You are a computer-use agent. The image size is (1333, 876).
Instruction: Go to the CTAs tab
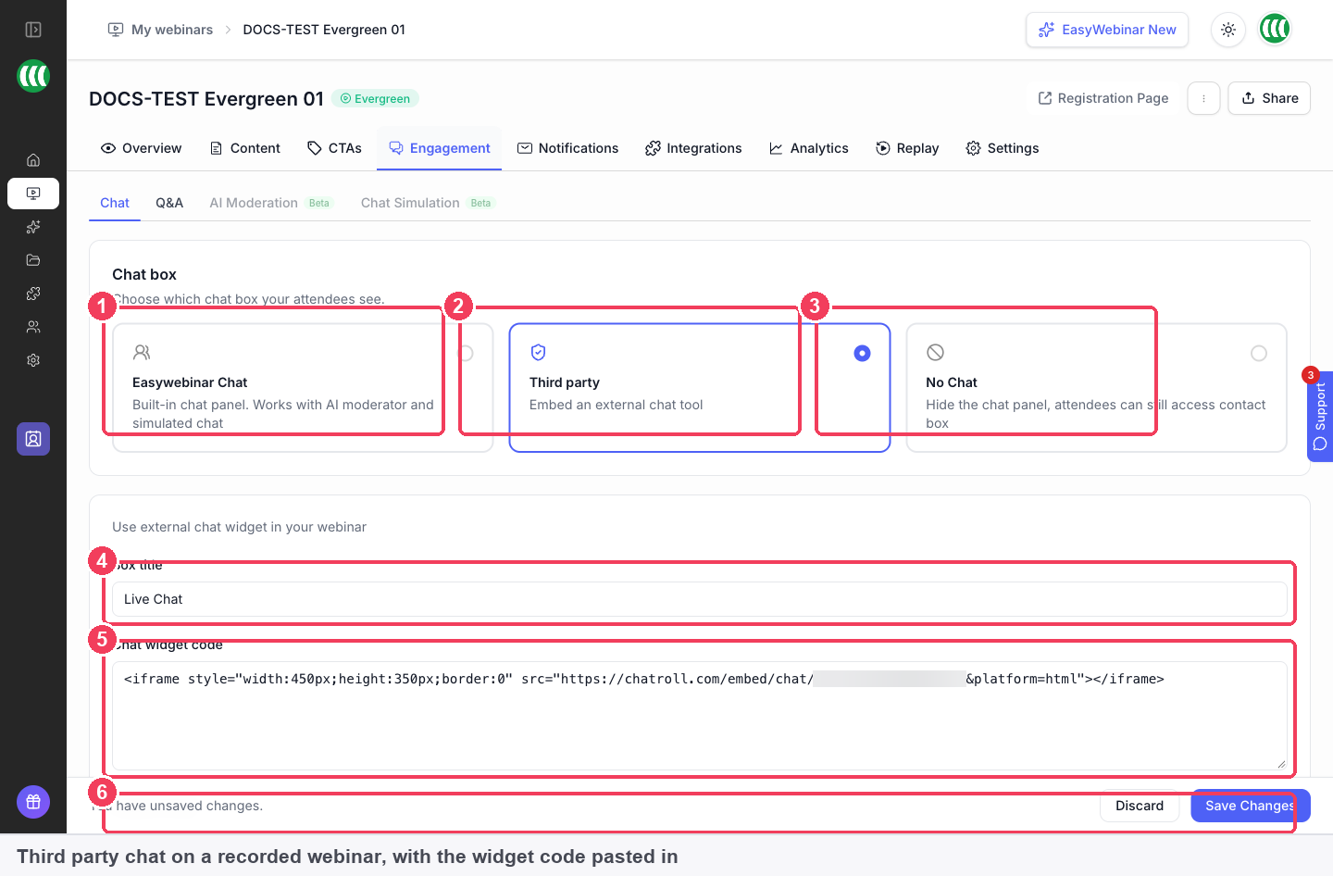tap(334, 148)
